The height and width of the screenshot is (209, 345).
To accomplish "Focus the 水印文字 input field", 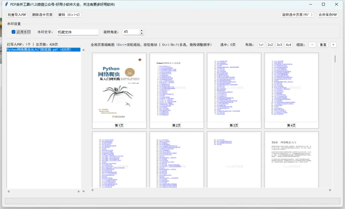I will (x=78, y=32).
